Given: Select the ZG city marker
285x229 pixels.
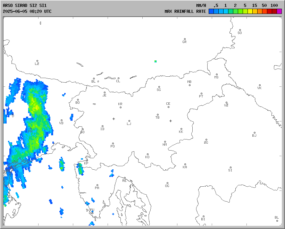Looking at the screenshot, I should [x=206, y=140].
